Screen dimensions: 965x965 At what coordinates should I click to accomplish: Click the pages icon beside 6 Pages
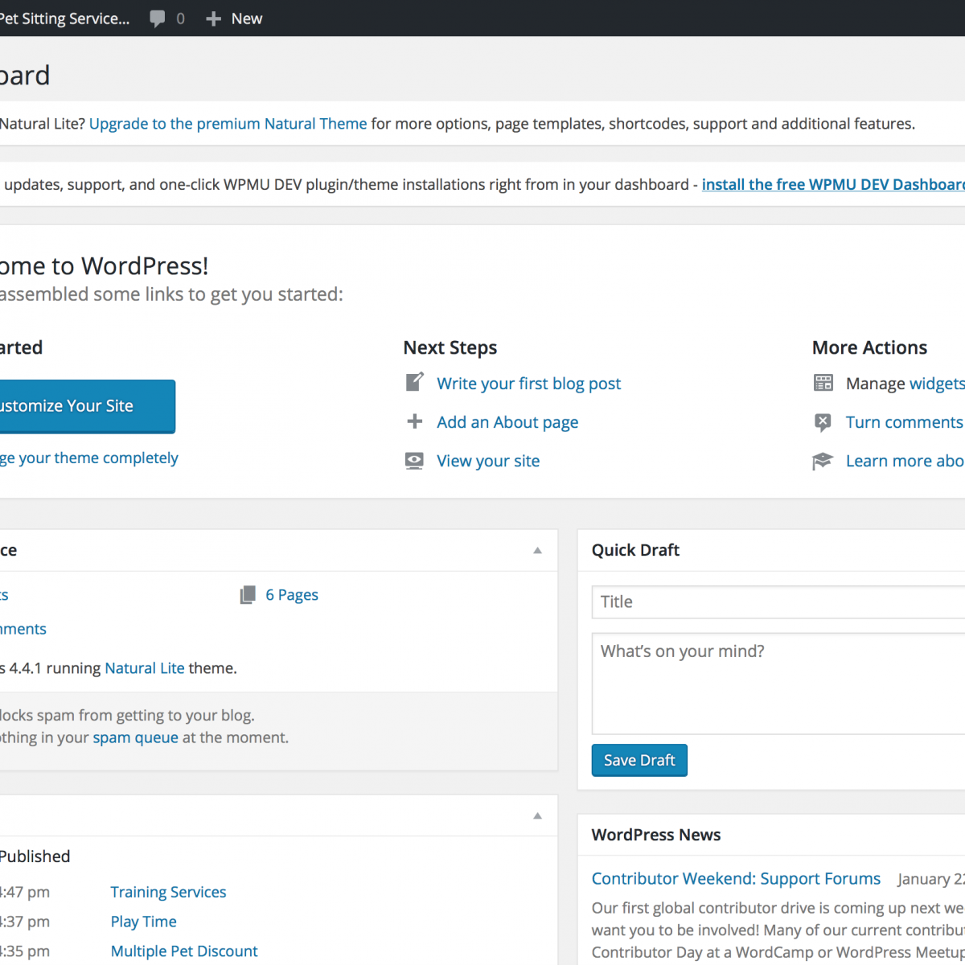coord(248,595)
